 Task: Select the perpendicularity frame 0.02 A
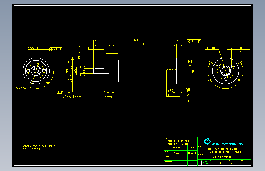[64, 92]
